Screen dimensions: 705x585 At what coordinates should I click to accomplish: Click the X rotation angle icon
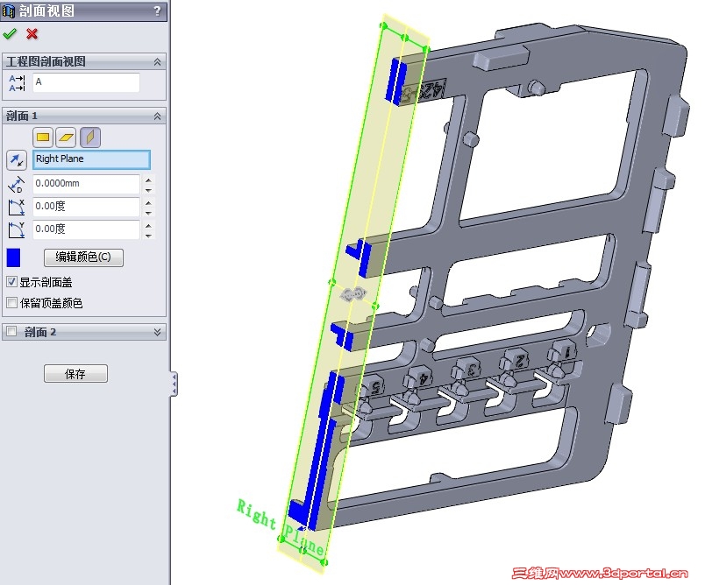[16, 207]
